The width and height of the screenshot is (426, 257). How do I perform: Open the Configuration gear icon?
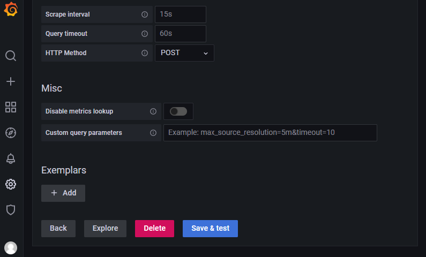point(11,184)
